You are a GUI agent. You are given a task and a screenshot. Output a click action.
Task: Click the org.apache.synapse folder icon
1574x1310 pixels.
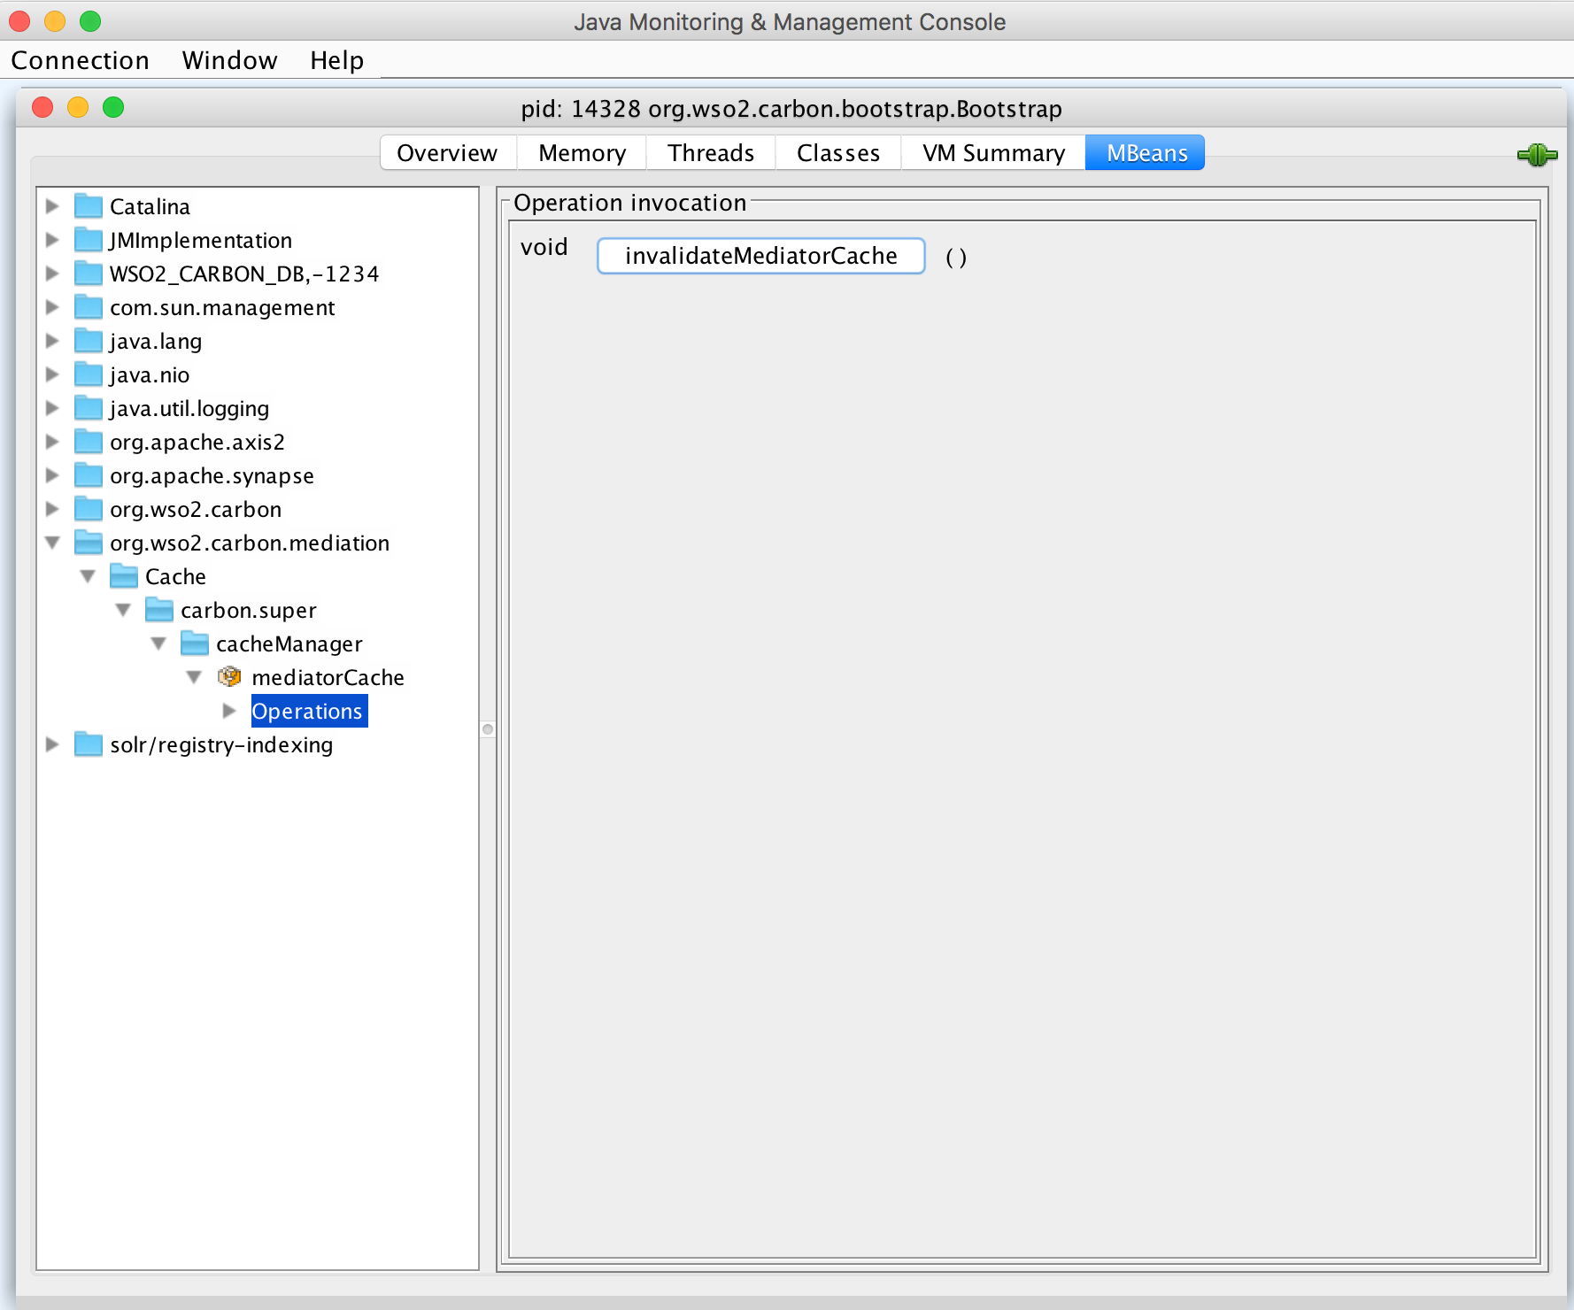coord(89,475)
